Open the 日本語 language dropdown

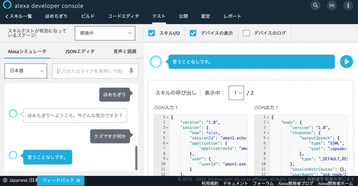26,71
